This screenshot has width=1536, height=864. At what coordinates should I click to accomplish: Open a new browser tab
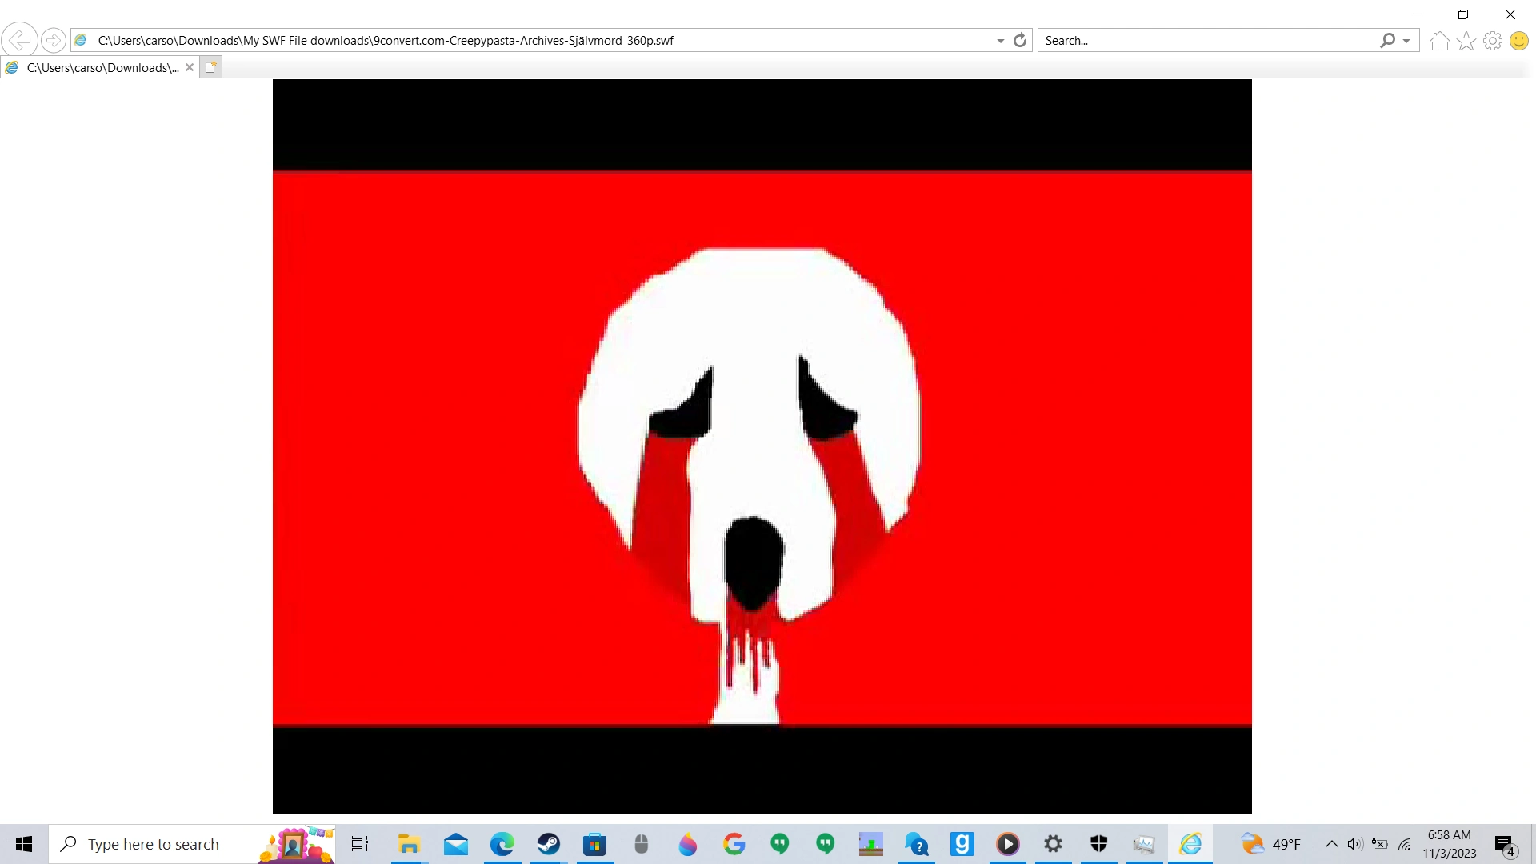click(210, 67)
